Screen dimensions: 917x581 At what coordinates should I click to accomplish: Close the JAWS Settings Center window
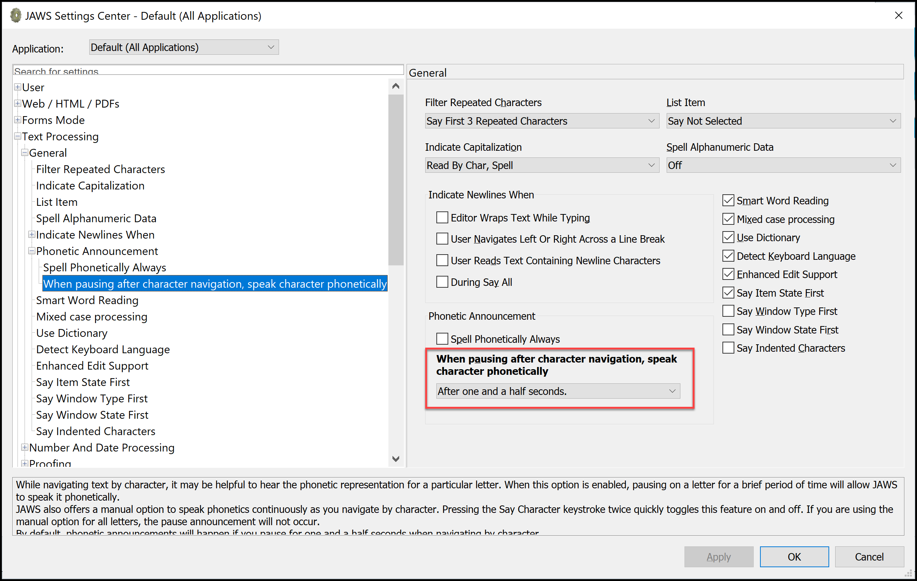898,16
